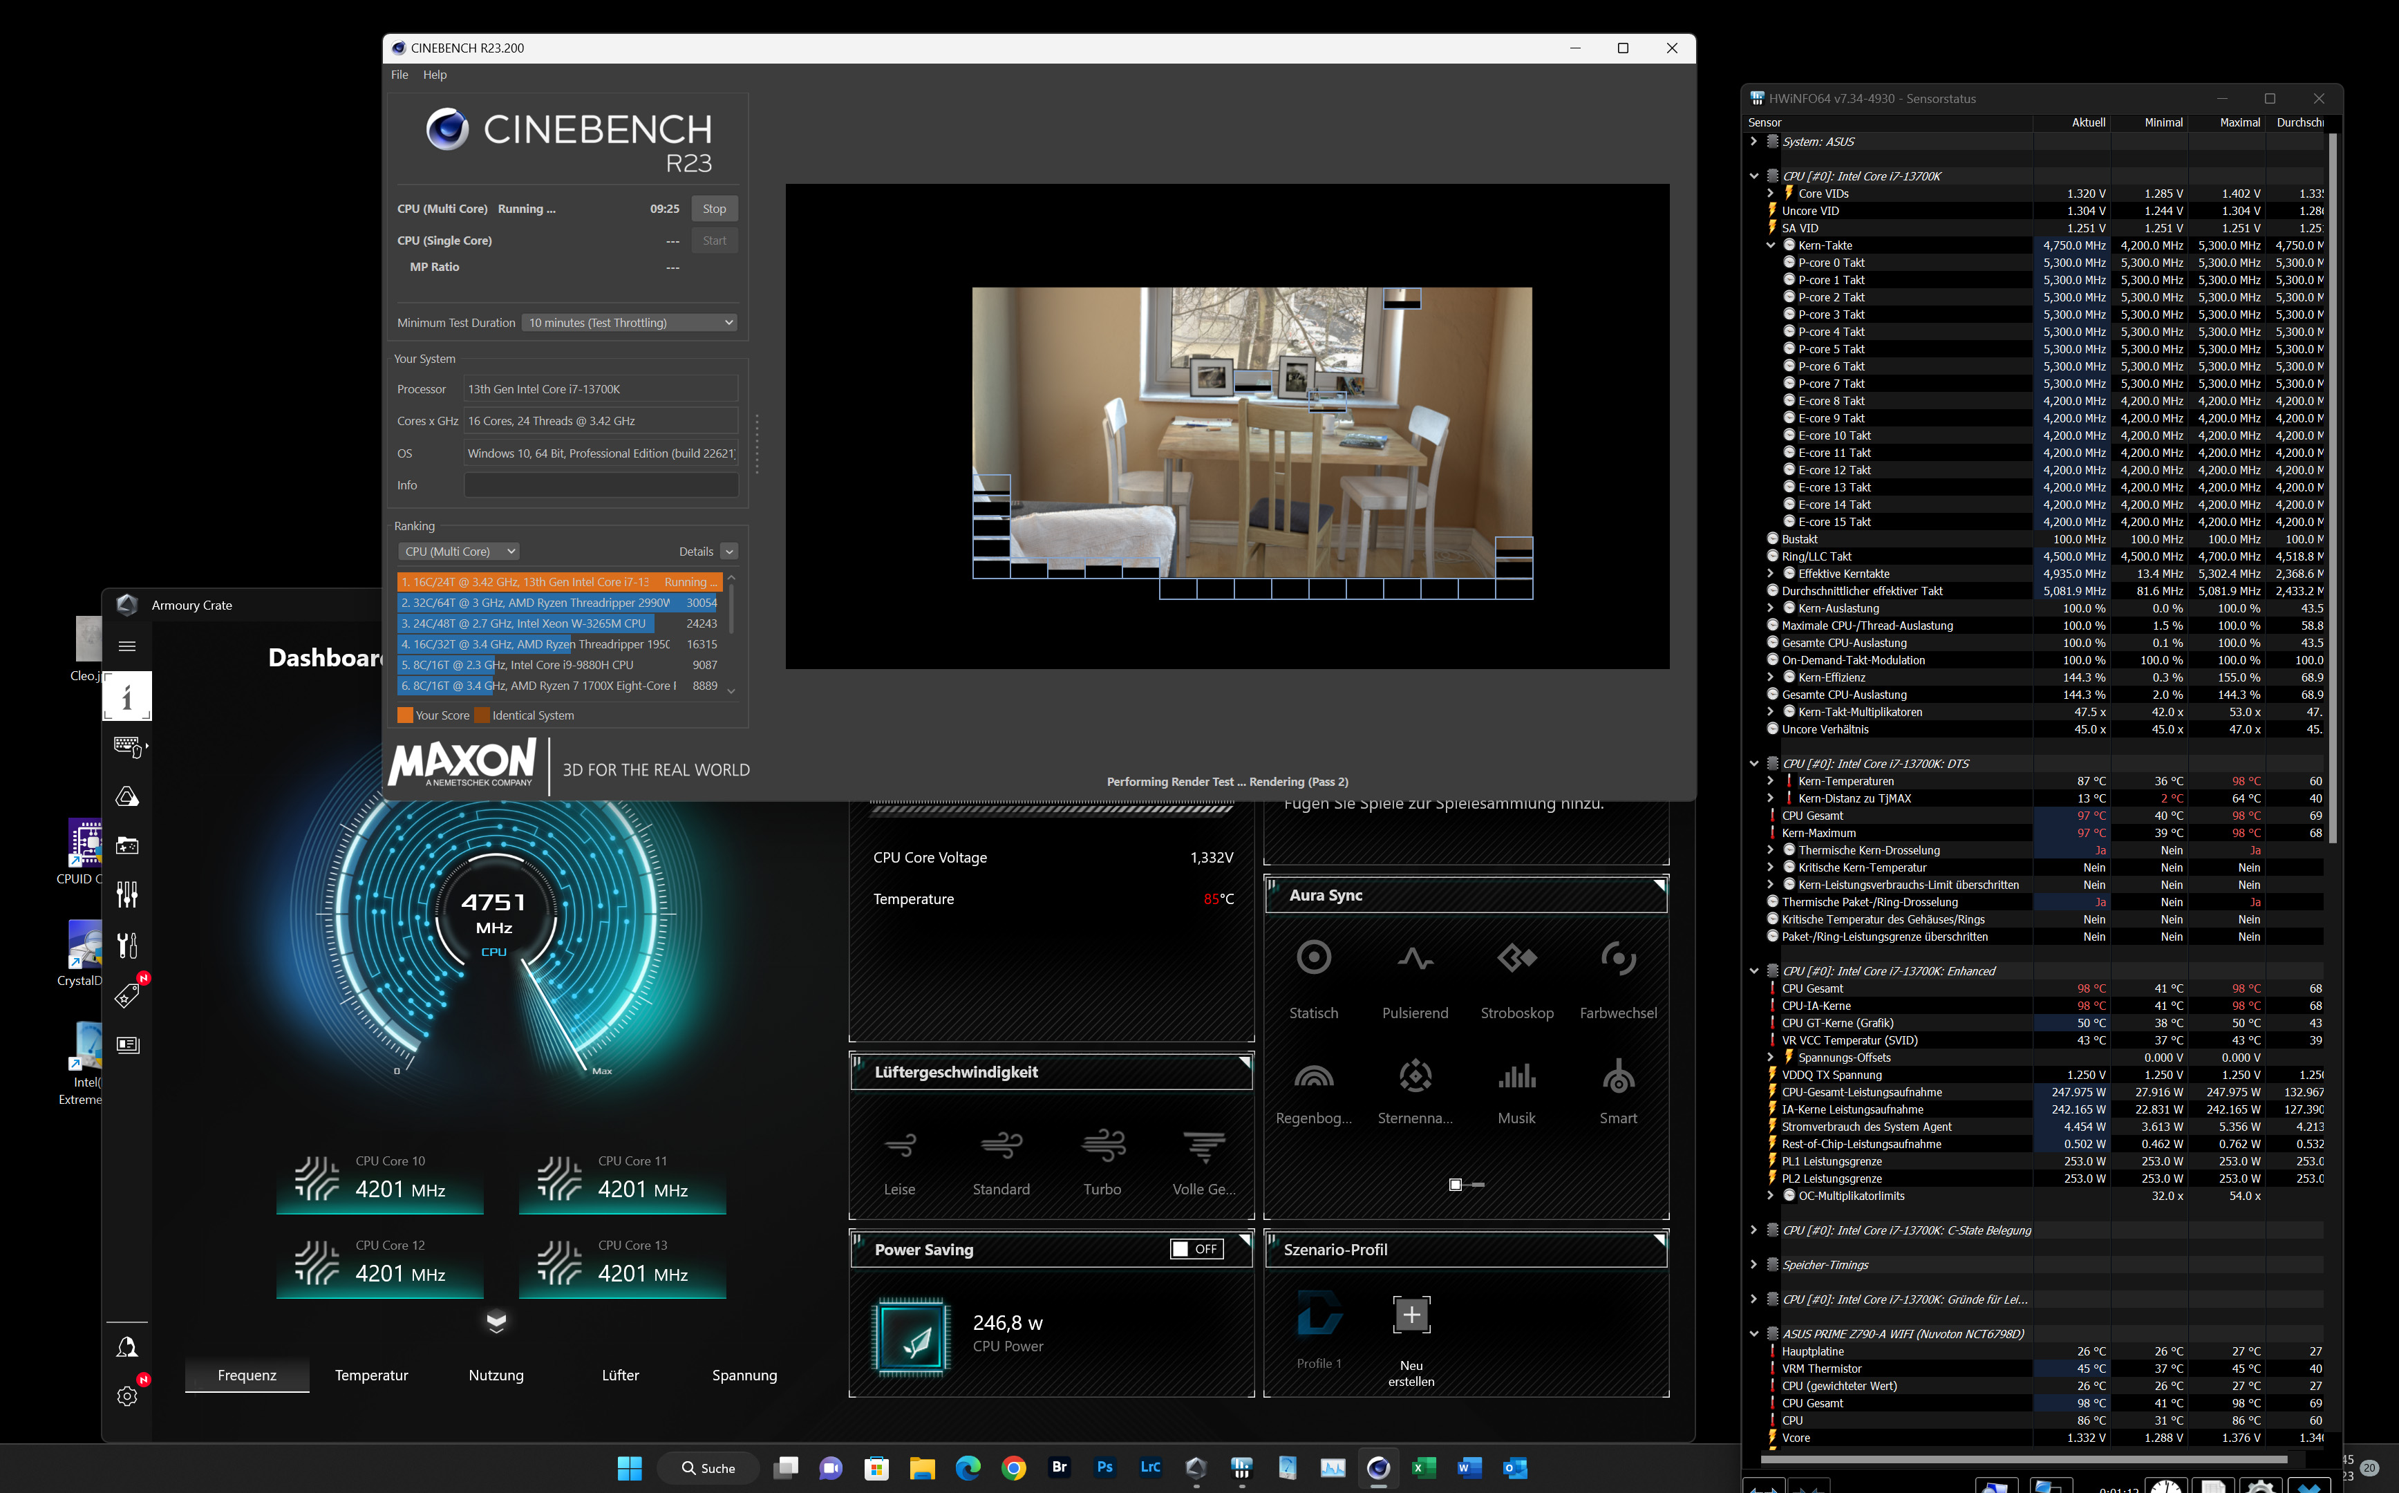Switch to the Temperatur tab

coord(371,1375)
